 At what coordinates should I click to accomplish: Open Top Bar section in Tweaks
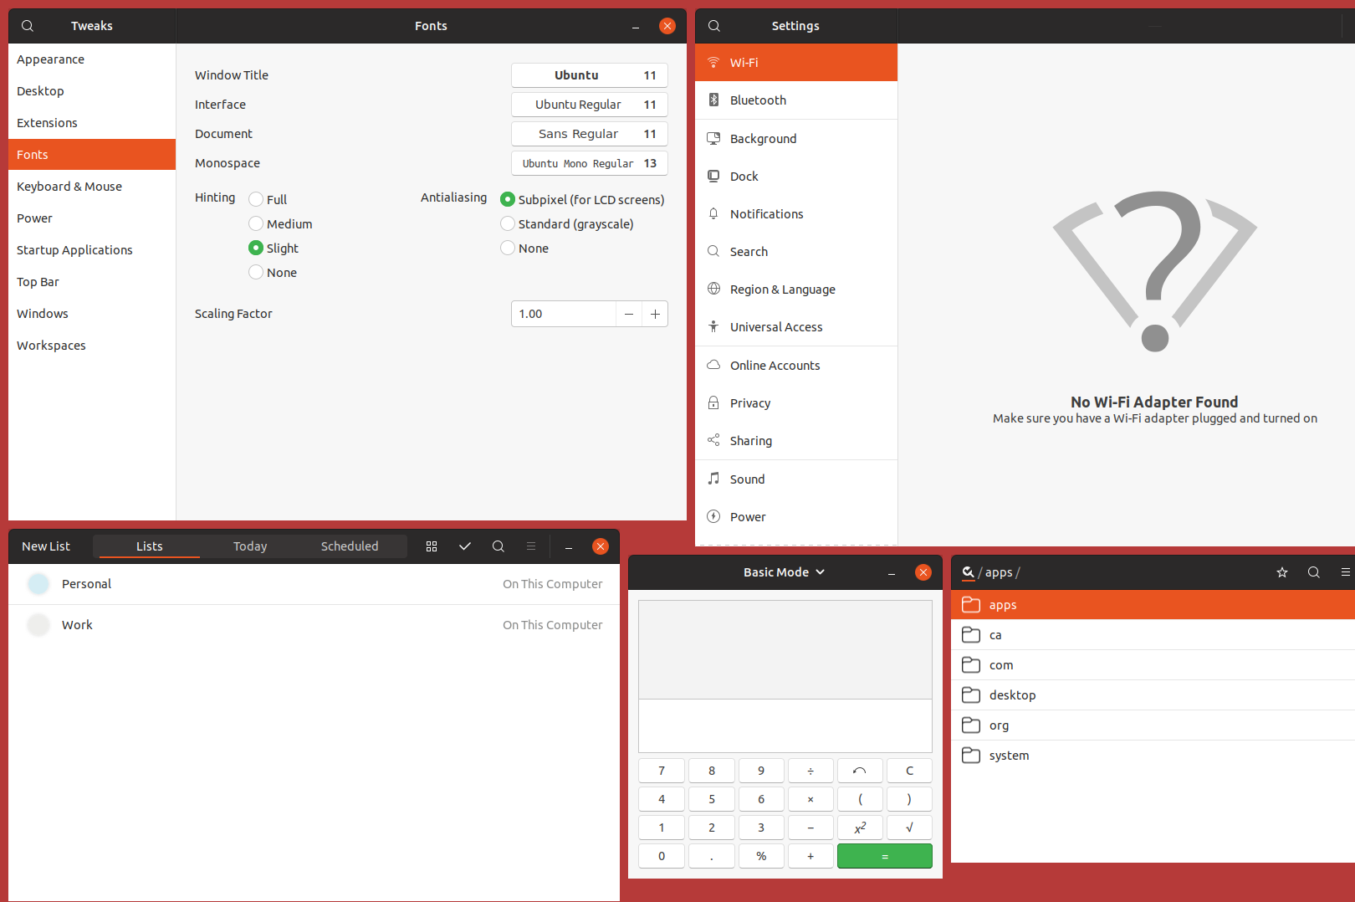92,282
